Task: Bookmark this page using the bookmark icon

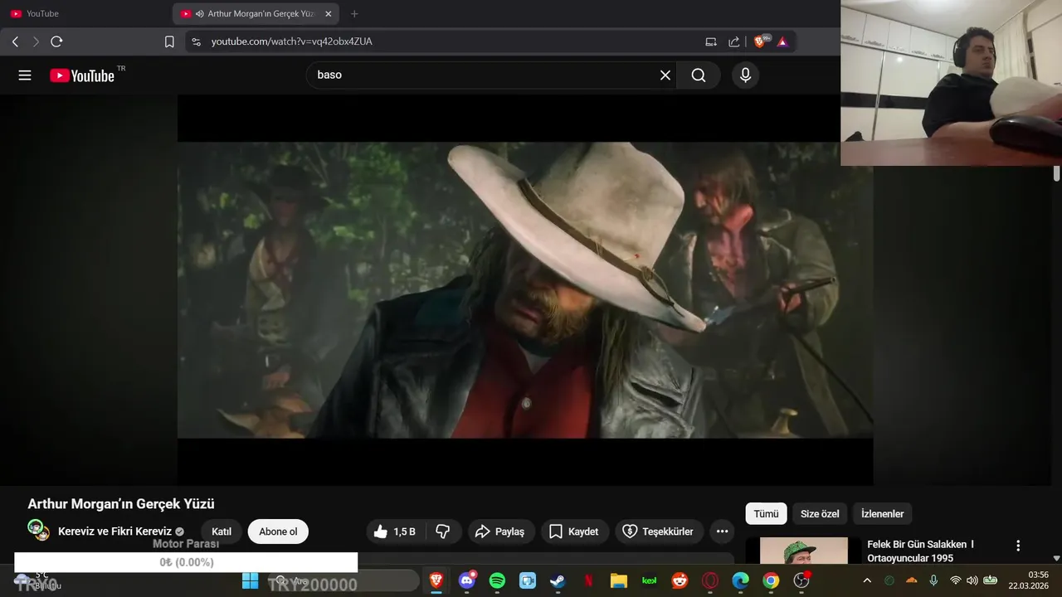Action: [x=169, y=41]
